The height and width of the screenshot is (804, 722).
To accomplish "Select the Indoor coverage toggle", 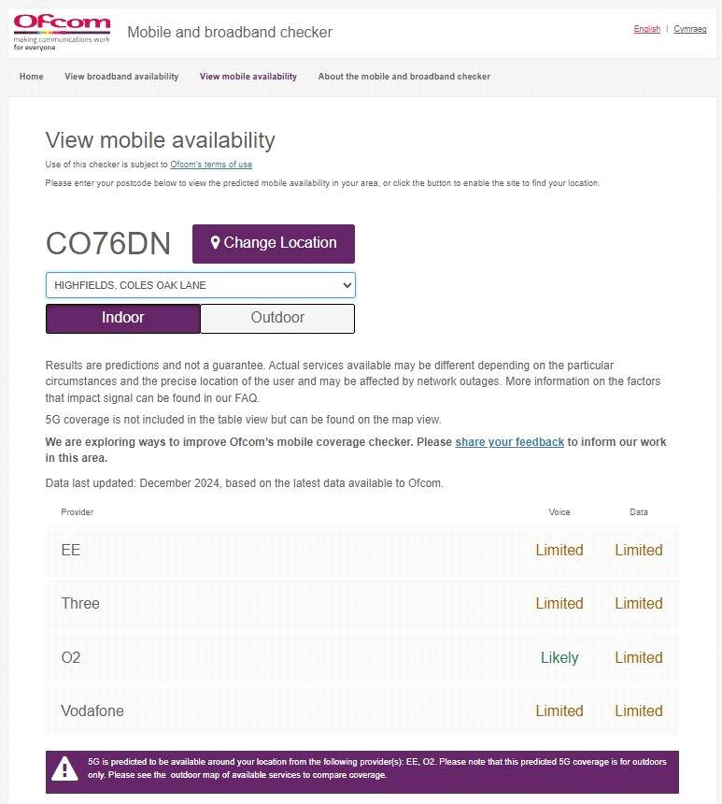I will [123, 318].
